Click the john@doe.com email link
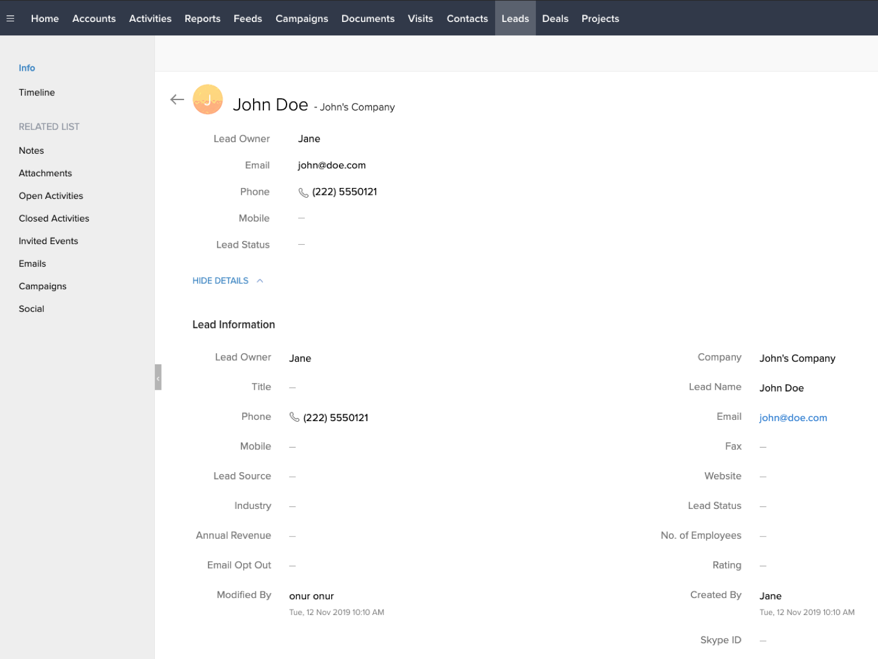The width and height of the screenshot is (878, 659). point(793,418)
